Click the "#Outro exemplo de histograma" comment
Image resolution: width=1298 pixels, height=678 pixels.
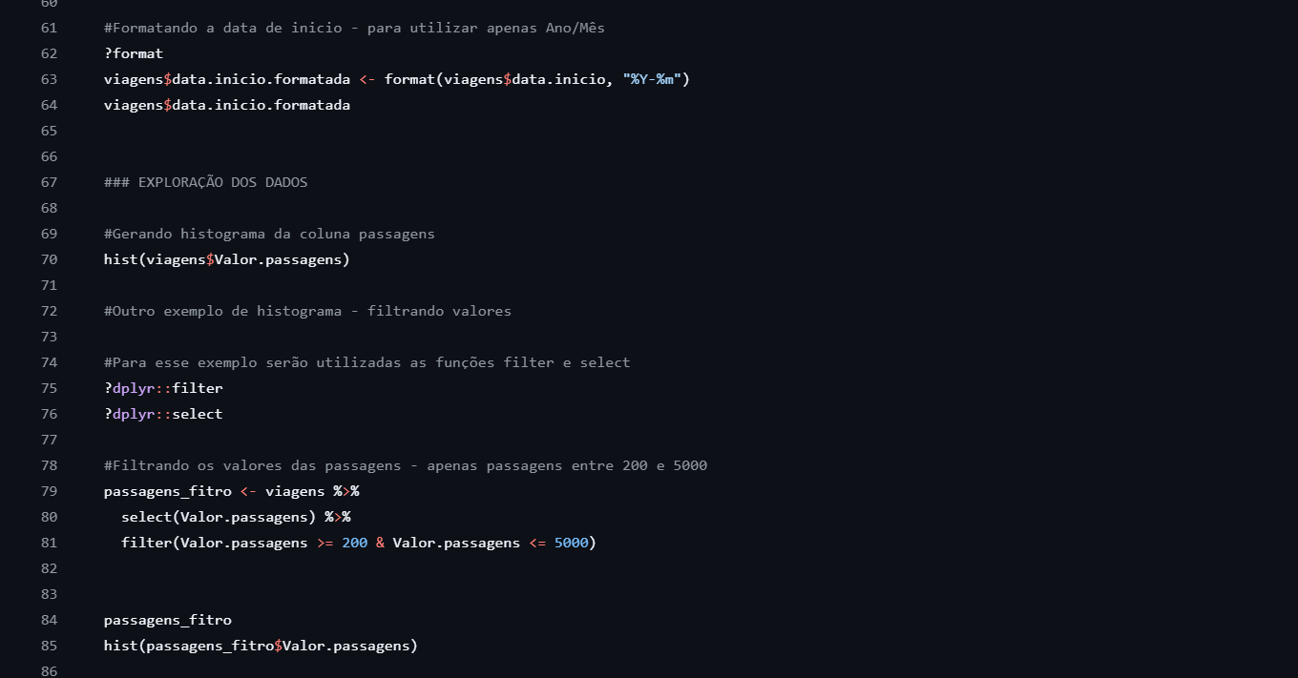click(307, 311)
